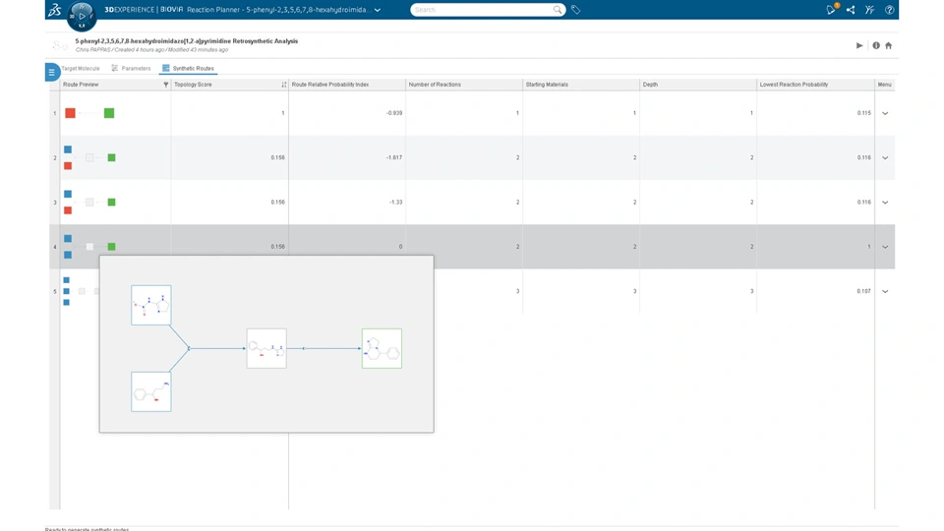Click the Dassault Systèmes 3DS logo
This screenshot has width=944, height=531.
coord(55,10)
